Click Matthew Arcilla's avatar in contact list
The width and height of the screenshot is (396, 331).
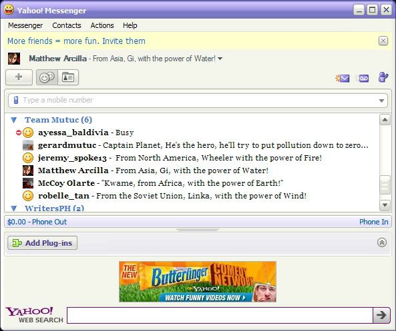coord(28,170)
